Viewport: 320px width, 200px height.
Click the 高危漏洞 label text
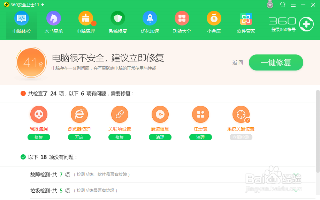(x=39, y=129)
